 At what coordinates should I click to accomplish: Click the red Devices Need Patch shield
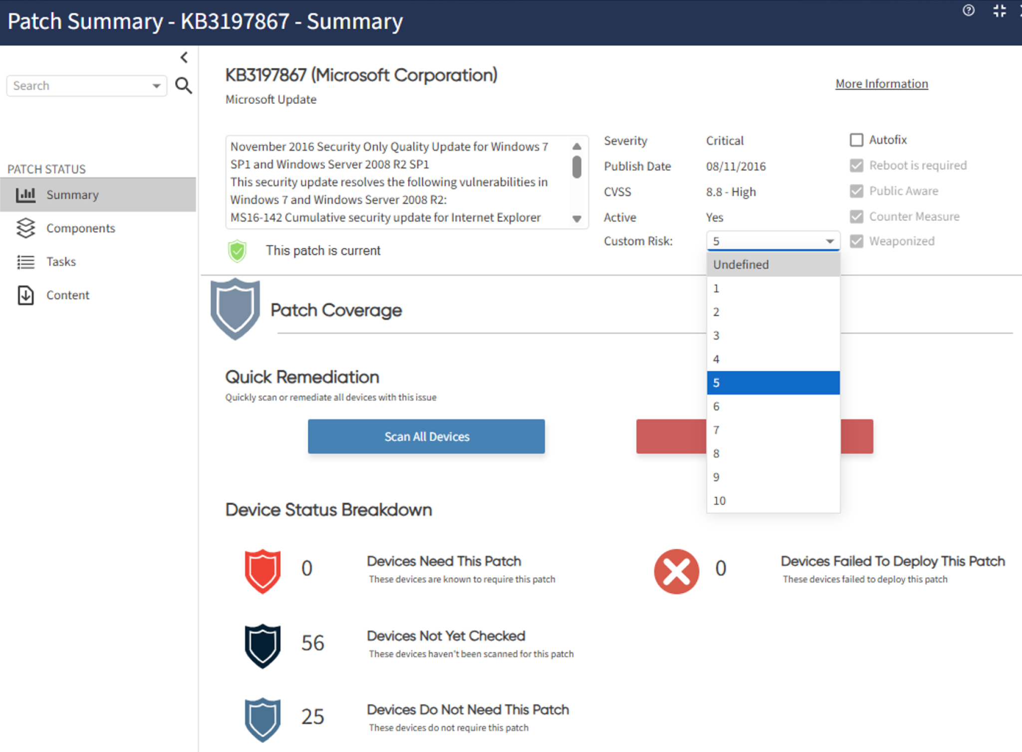pos(262,571)
